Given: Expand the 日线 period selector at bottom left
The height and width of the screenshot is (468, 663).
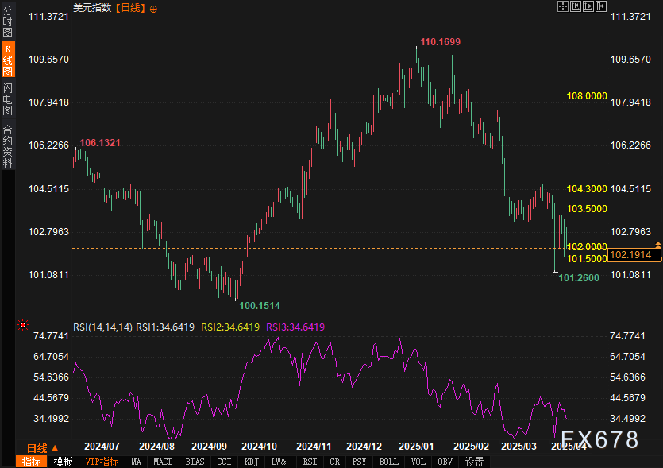Looking at the screenshot, I should click(x=42, y=448).
